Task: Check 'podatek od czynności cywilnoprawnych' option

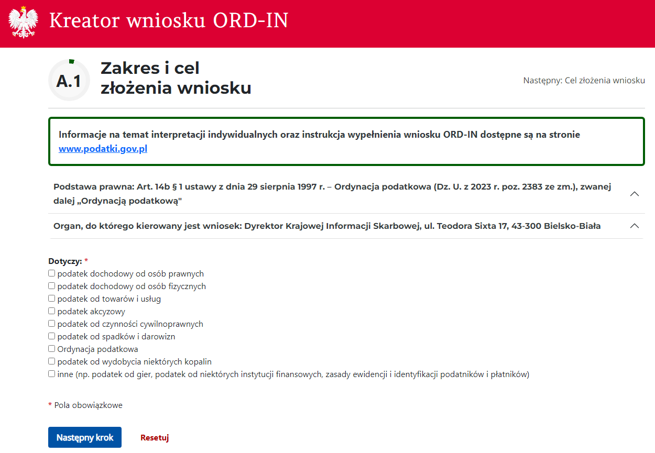Action: click(51, 324)
